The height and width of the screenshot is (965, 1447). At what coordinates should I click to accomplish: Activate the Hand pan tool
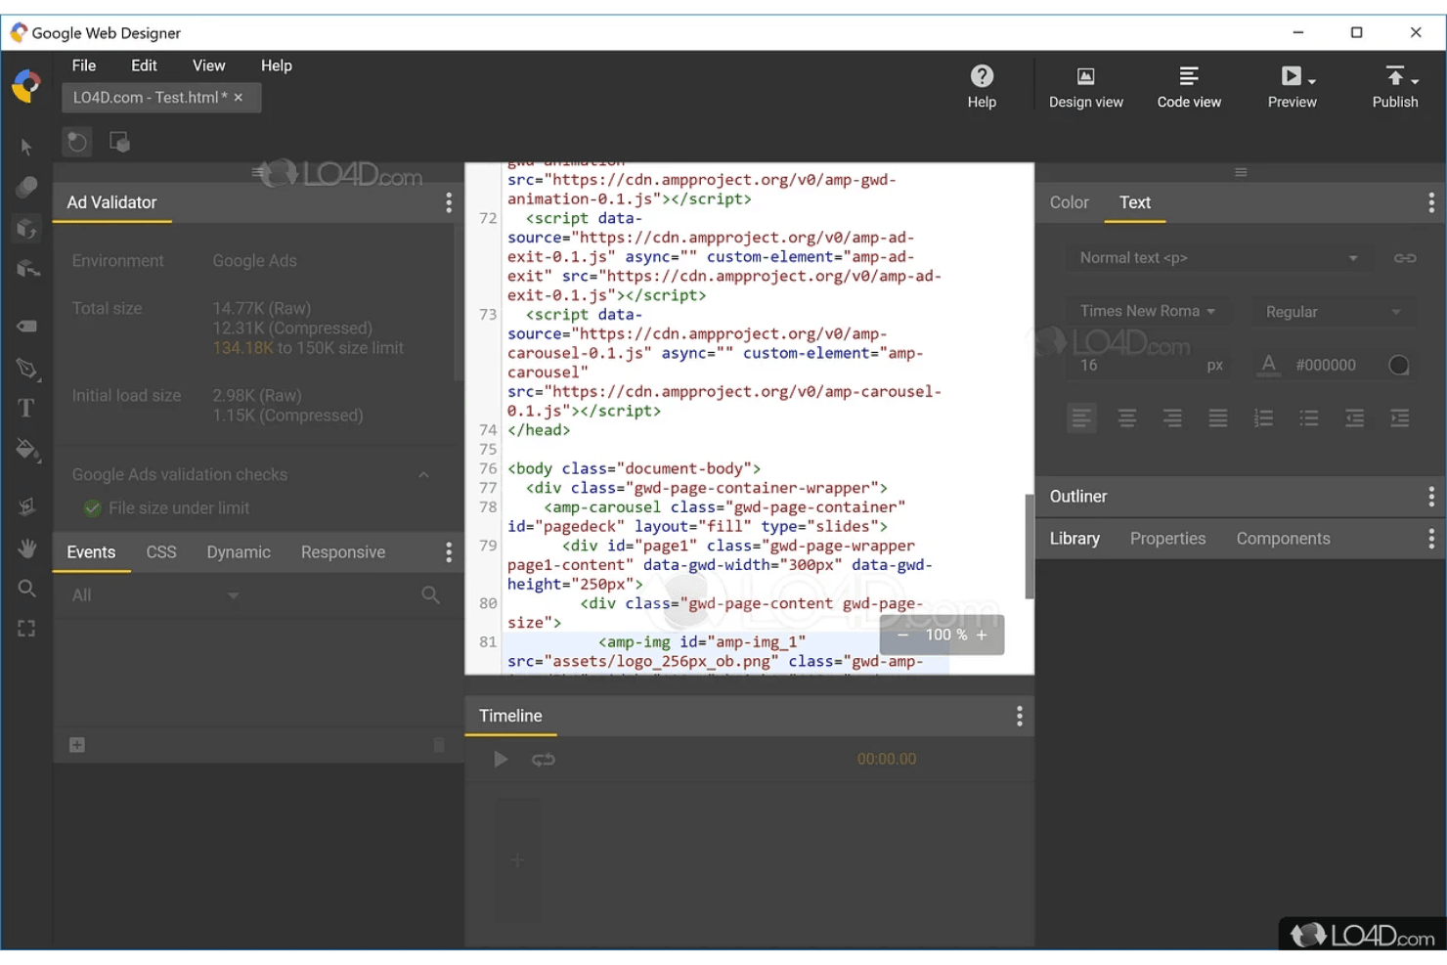[x=26, y=548]
